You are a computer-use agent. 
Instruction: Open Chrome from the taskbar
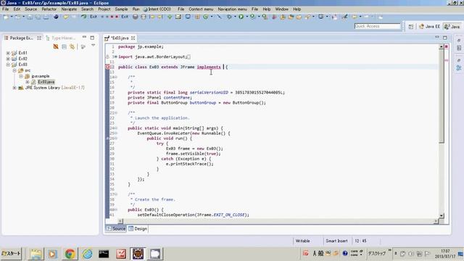coord(70,254)
